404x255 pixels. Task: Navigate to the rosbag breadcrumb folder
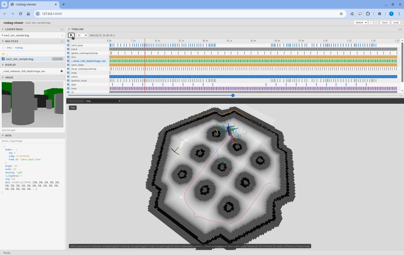[19, 48]
